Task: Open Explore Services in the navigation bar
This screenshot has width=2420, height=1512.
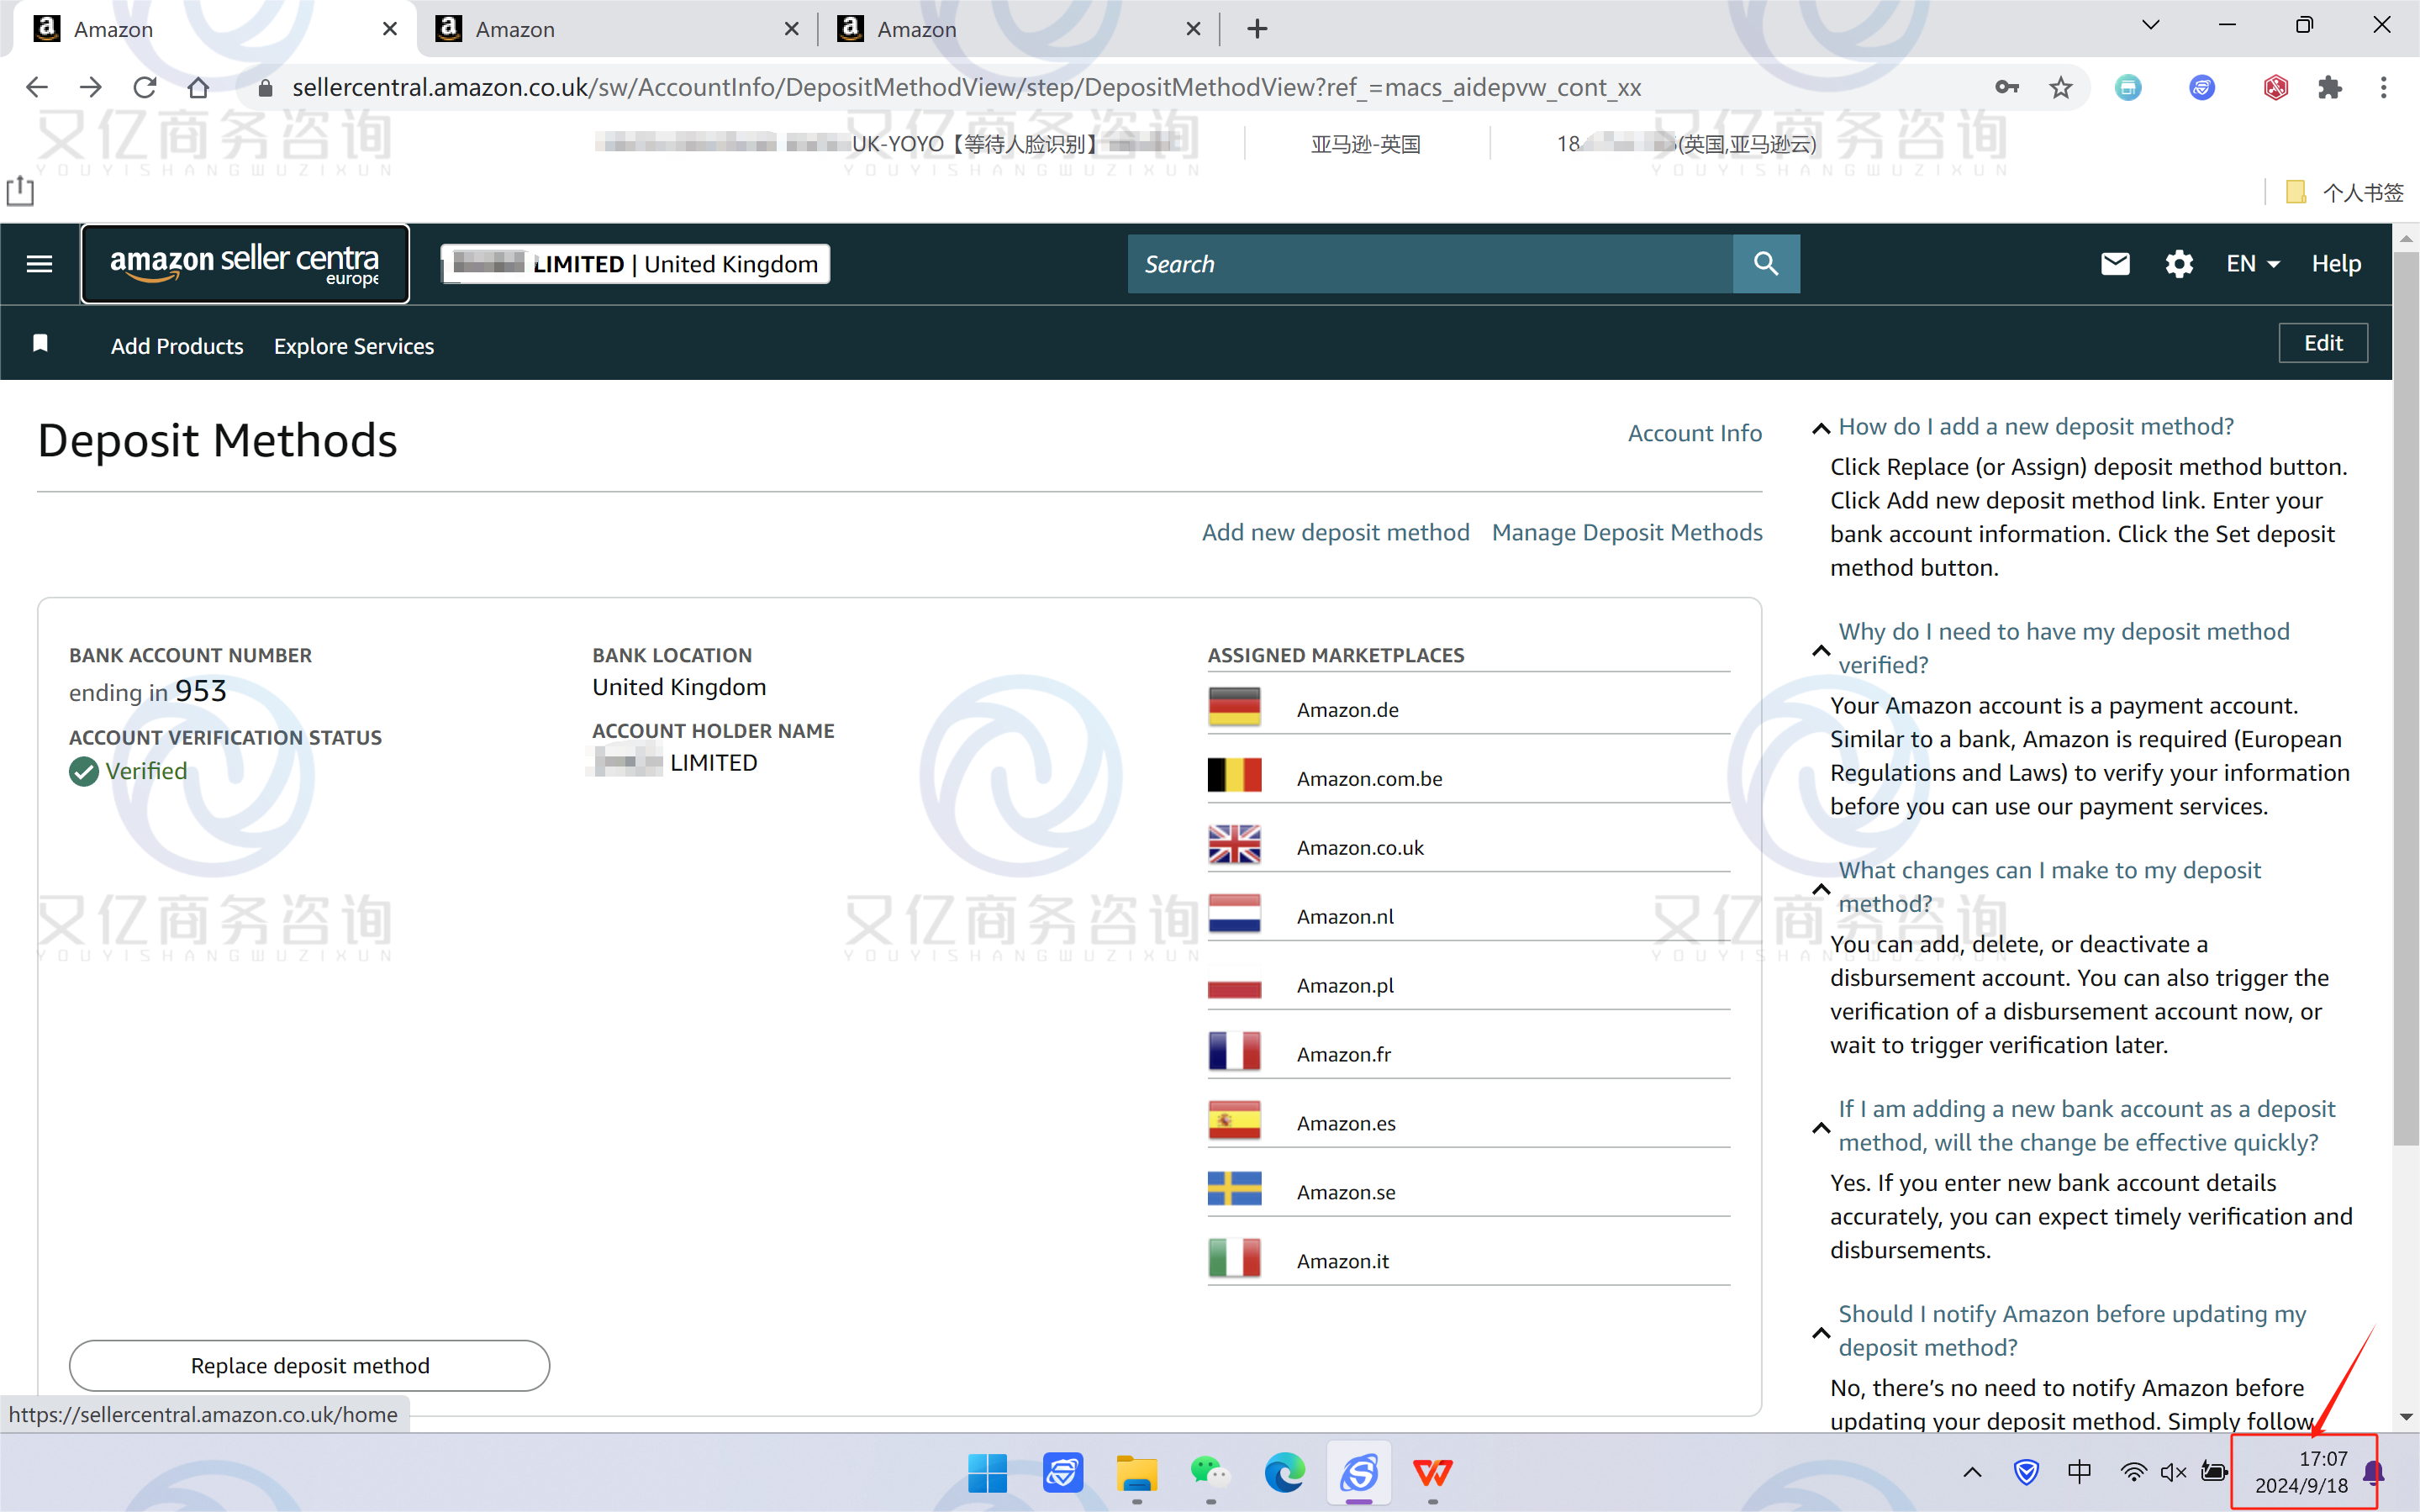Action: (x=354, y=346)
